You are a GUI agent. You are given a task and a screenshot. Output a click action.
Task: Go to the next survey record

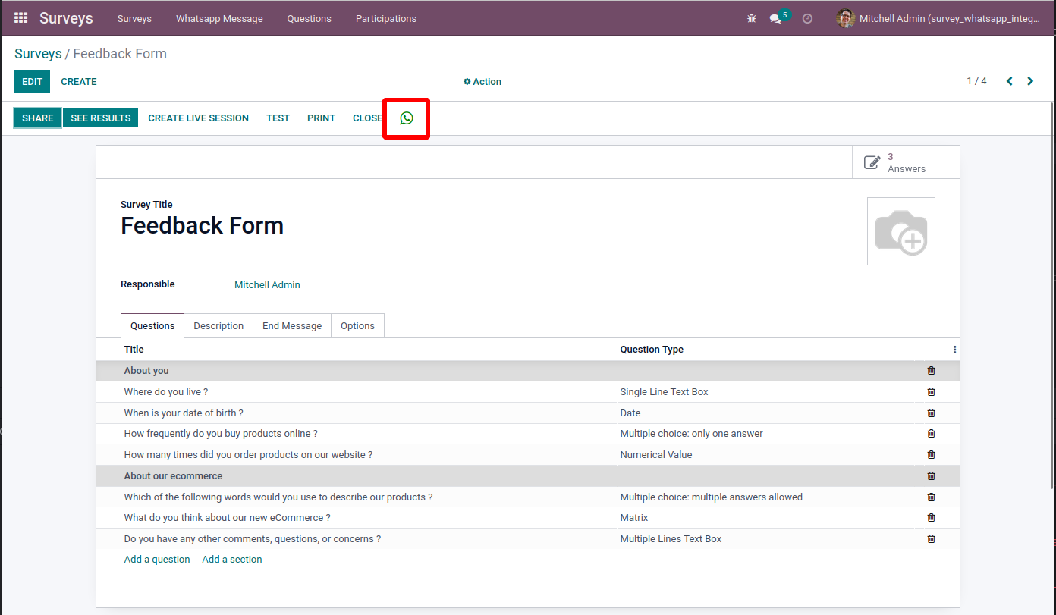[1030, 81]
